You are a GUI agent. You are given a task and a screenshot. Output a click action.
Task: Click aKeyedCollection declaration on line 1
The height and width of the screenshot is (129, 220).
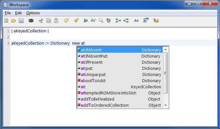30,31
